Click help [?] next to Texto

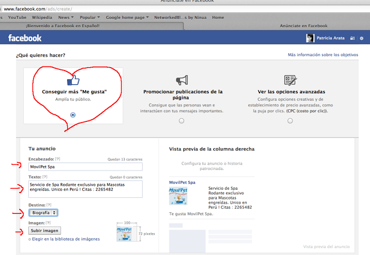coord(45,176)
